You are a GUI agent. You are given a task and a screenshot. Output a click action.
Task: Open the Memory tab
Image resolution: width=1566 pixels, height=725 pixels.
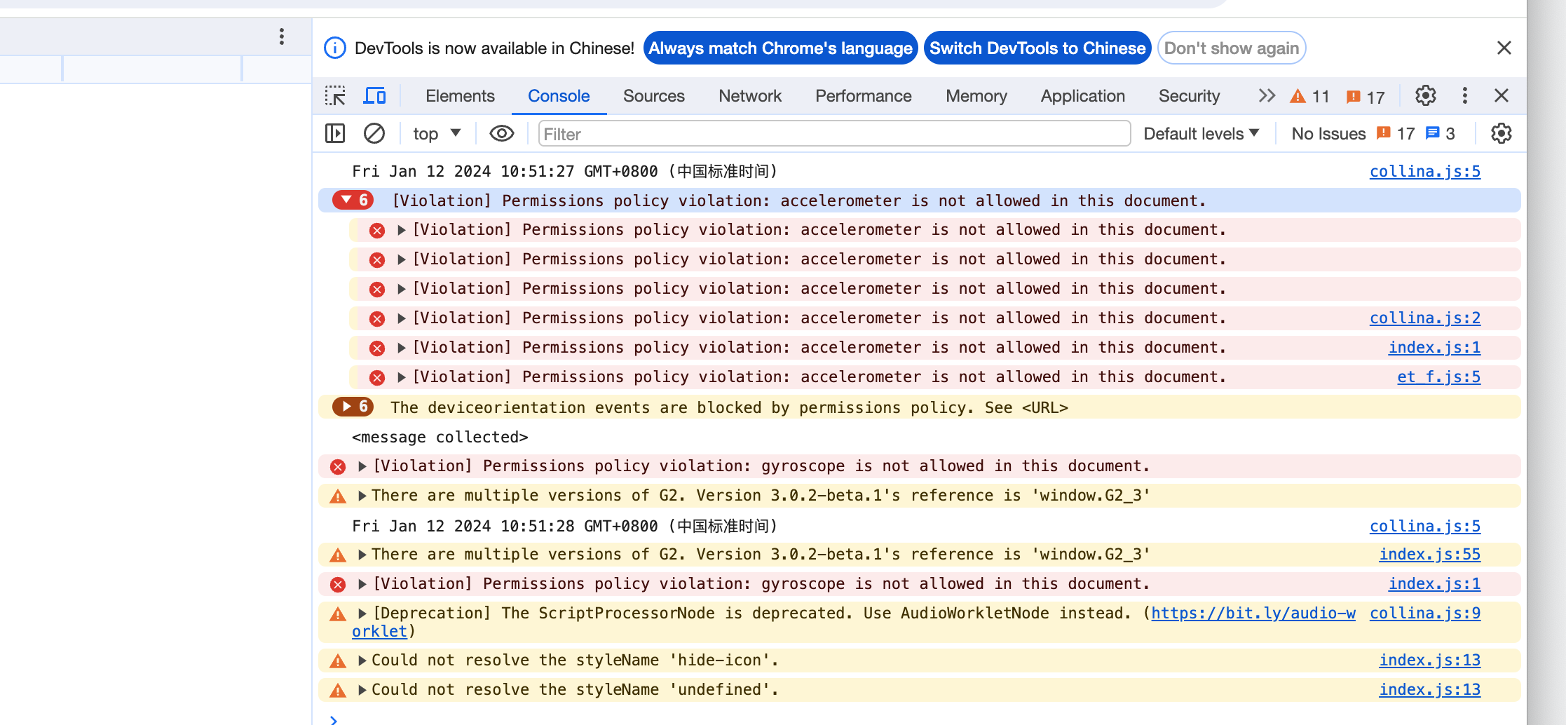[x=976, y=96]
